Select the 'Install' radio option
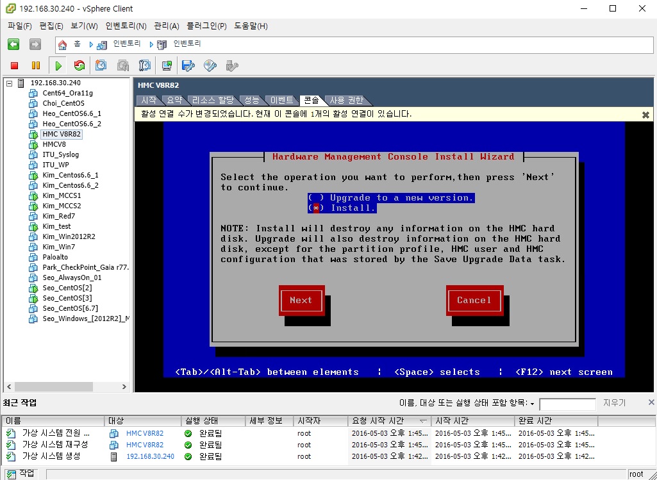657x480 pixels. 316,208
